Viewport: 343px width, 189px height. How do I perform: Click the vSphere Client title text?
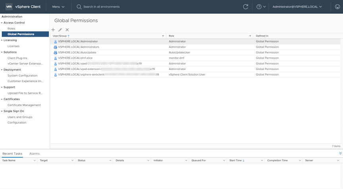tap(28, 7)
